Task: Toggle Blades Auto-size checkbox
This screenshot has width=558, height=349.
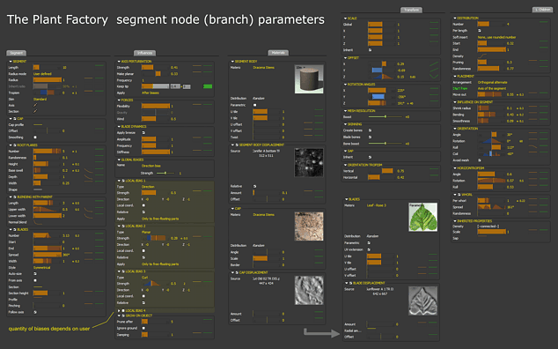Action: pyautogui.click(x=35, y=274)
